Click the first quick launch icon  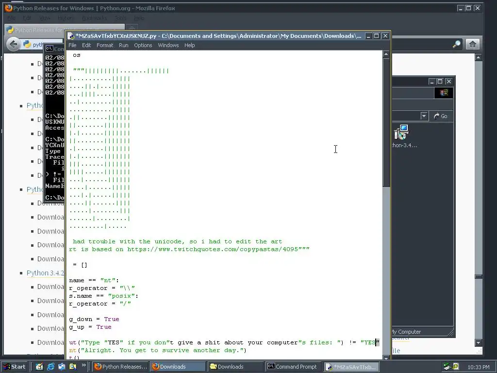pyautogui.click(x=39, y=367)
